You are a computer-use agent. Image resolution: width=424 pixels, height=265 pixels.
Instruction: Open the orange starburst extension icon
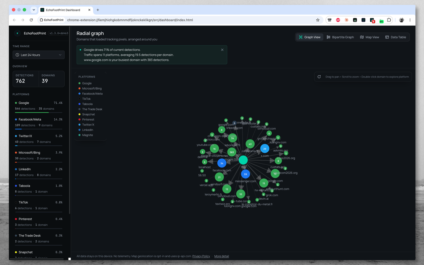click(x=346, y=20)
